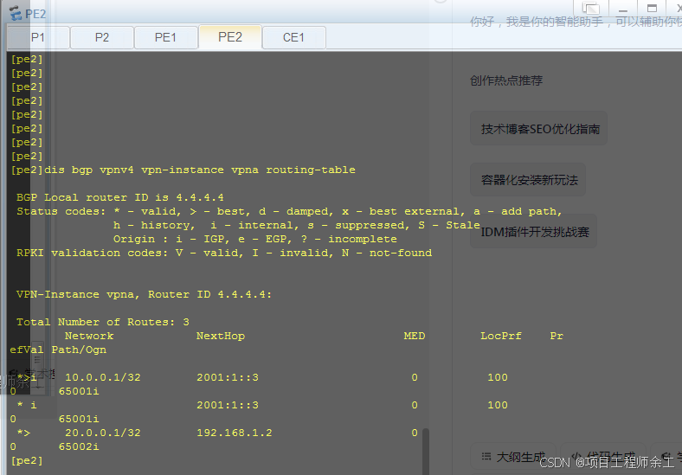Viewport: 682px width, 475px height.
Task: Click the 容器化安装新玩法 suggestion
Action: 528,180
